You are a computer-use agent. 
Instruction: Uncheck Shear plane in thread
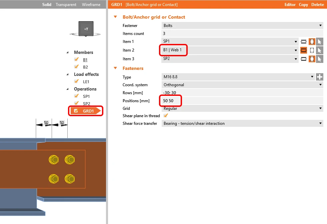166,115
